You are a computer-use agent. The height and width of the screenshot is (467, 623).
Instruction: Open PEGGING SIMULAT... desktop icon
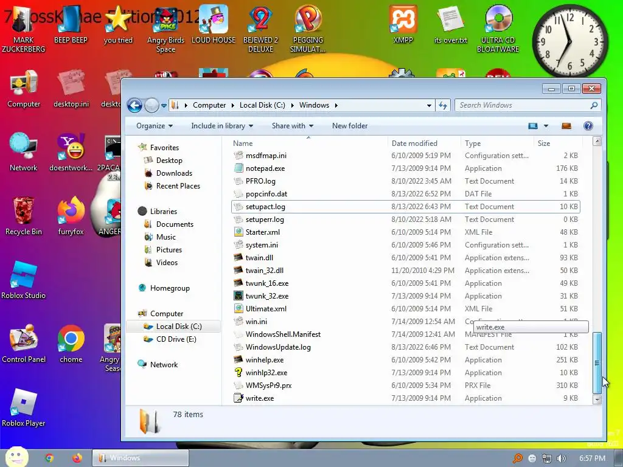coord(308,29)
